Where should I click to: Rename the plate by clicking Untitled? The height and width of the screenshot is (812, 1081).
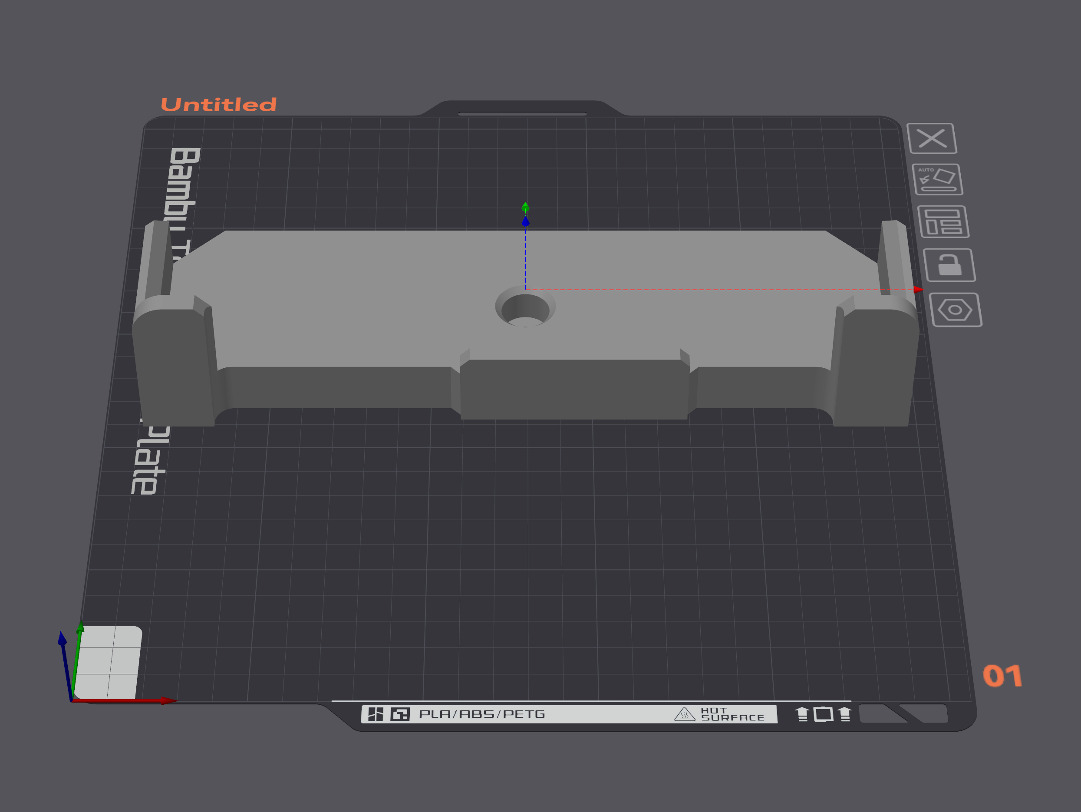(218, 104)
